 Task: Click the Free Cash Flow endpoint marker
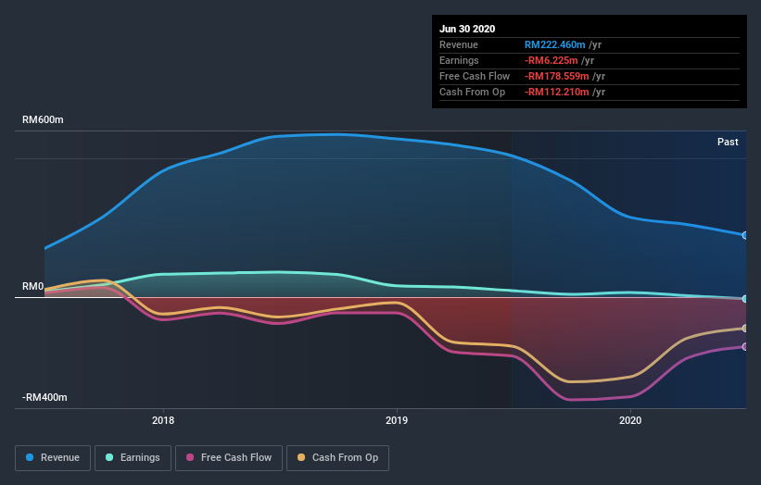tap(744, 347)
